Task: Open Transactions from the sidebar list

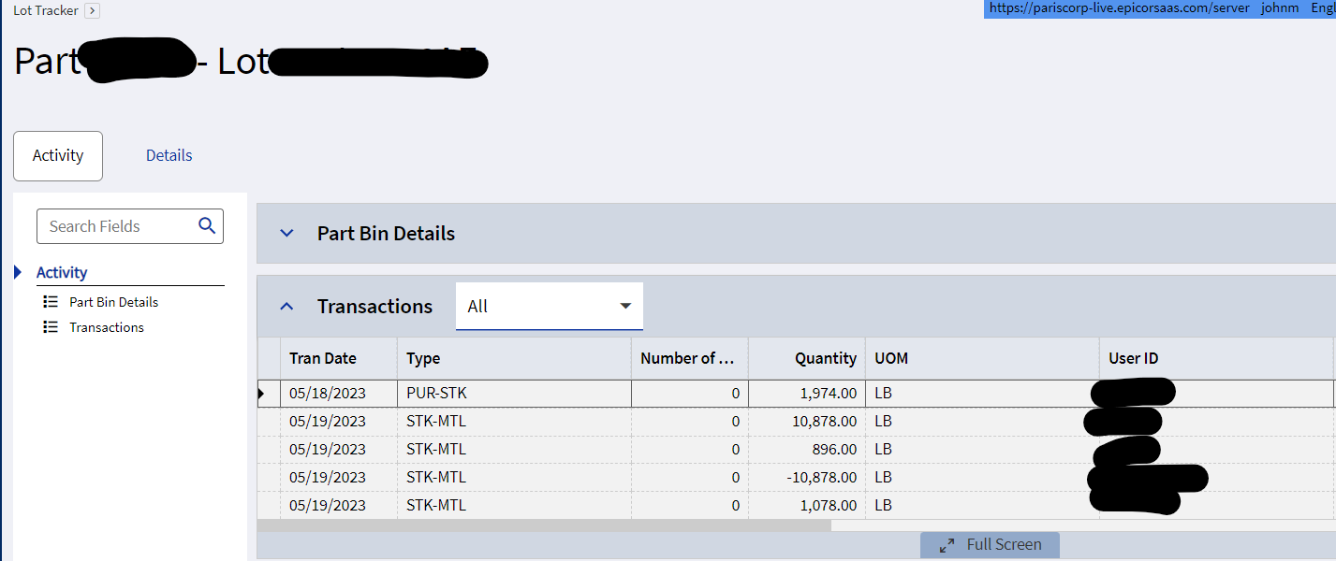Action: pos(107,327)
